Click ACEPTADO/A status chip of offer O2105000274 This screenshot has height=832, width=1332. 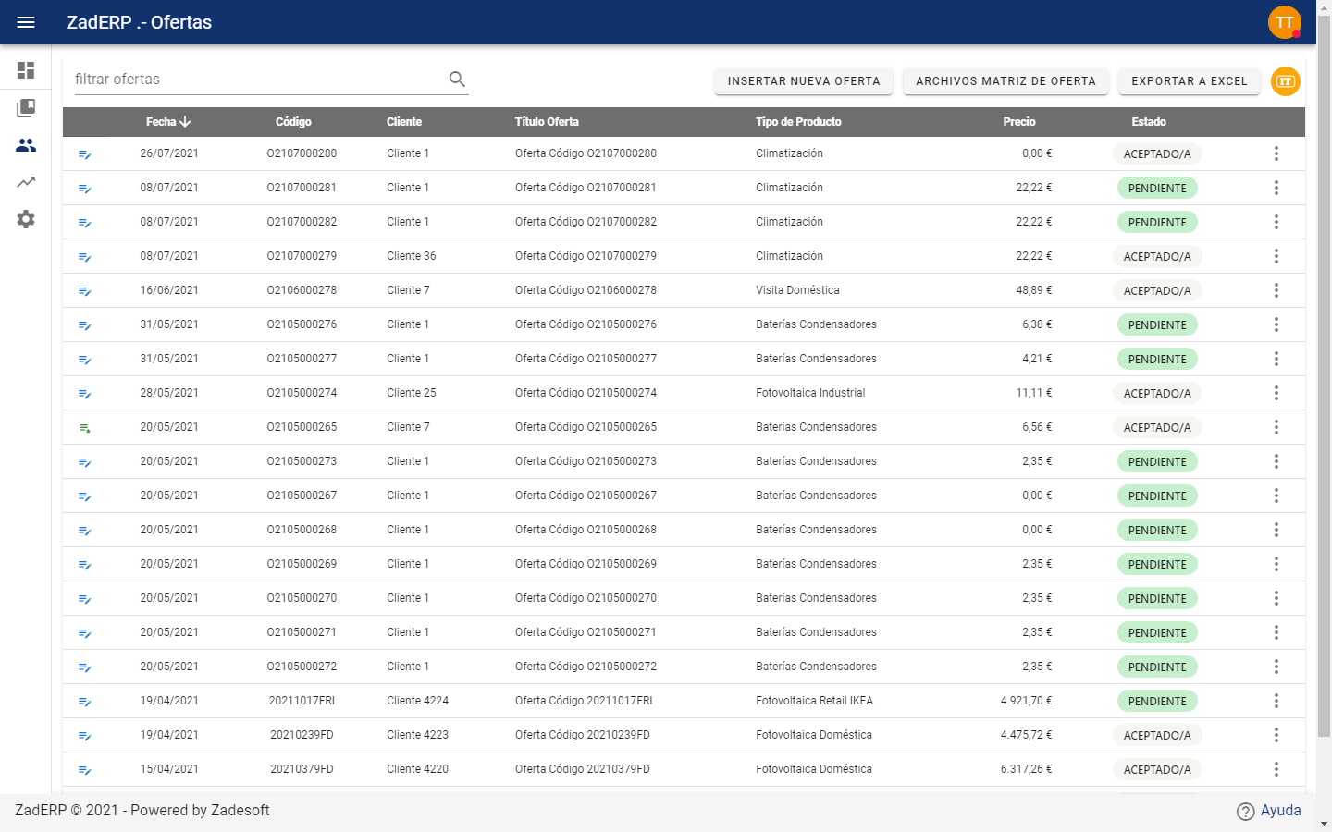pyautogui.click(x=1157, y=394)
